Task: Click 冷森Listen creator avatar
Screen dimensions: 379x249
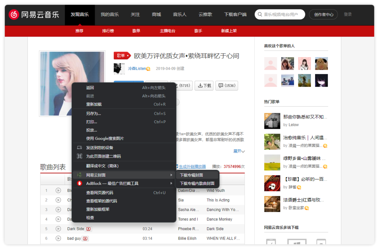Action: pyautogui.click(x=119, y=69)
